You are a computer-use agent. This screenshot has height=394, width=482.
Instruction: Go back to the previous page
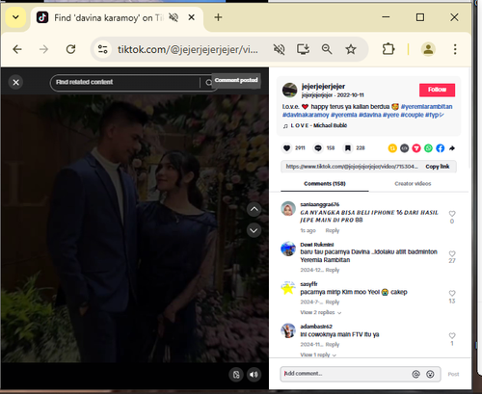[17, 49]
